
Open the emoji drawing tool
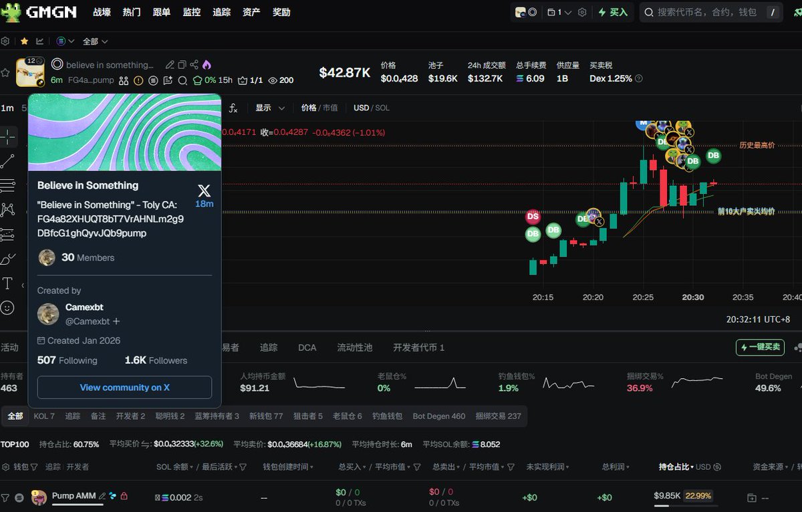(x=9, y=307)
